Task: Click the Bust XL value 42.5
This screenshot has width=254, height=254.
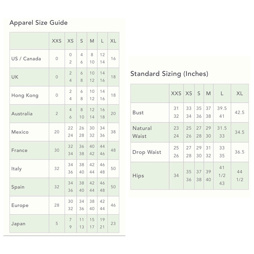Action: tap(240, 113)
